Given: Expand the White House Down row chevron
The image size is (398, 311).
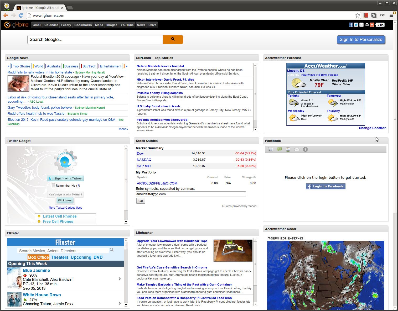Looking at the screenshot, I should (120, 303).
